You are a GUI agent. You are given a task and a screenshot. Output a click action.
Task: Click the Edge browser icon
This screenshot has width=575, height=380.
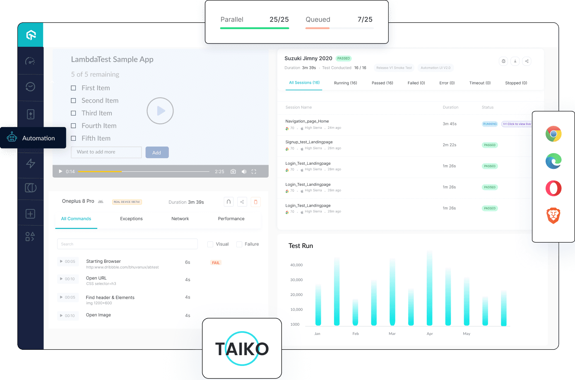553,161
